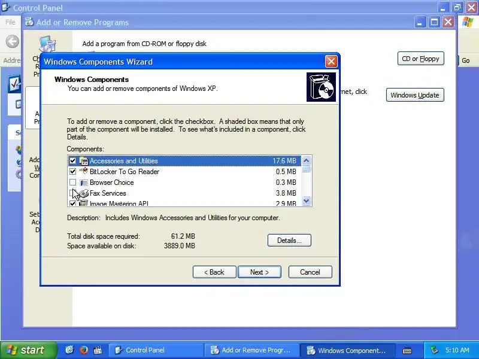The image size is (479, 359).
Task: Select the Browser Choice component name
Action: coord(112,182)
